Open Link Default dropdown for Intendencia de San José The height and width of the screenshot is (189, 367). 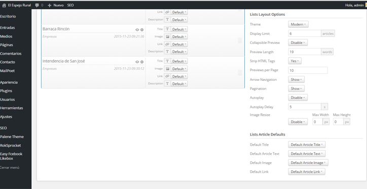(179, 76)
